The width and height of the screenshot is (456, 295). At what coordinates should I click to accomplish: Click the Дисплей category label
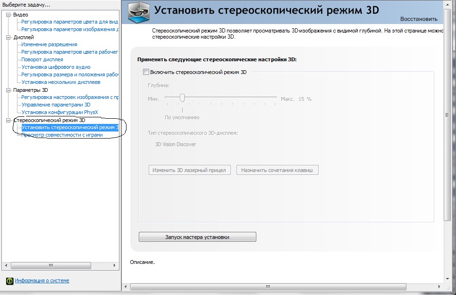(24, 37)
